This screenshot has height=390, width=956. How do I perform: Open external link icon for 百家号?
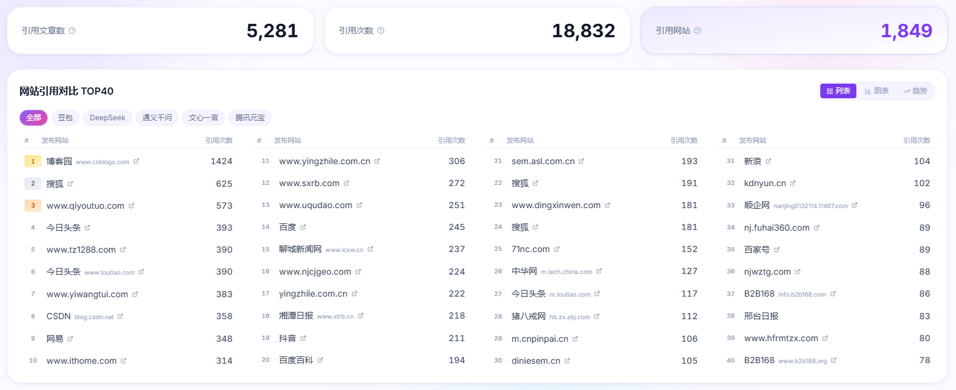[x=777, y=250]
